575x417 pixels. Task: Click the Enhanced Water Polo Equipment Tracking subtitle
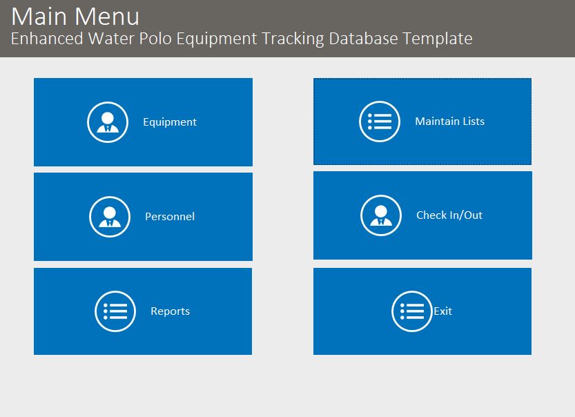point(242,39)
